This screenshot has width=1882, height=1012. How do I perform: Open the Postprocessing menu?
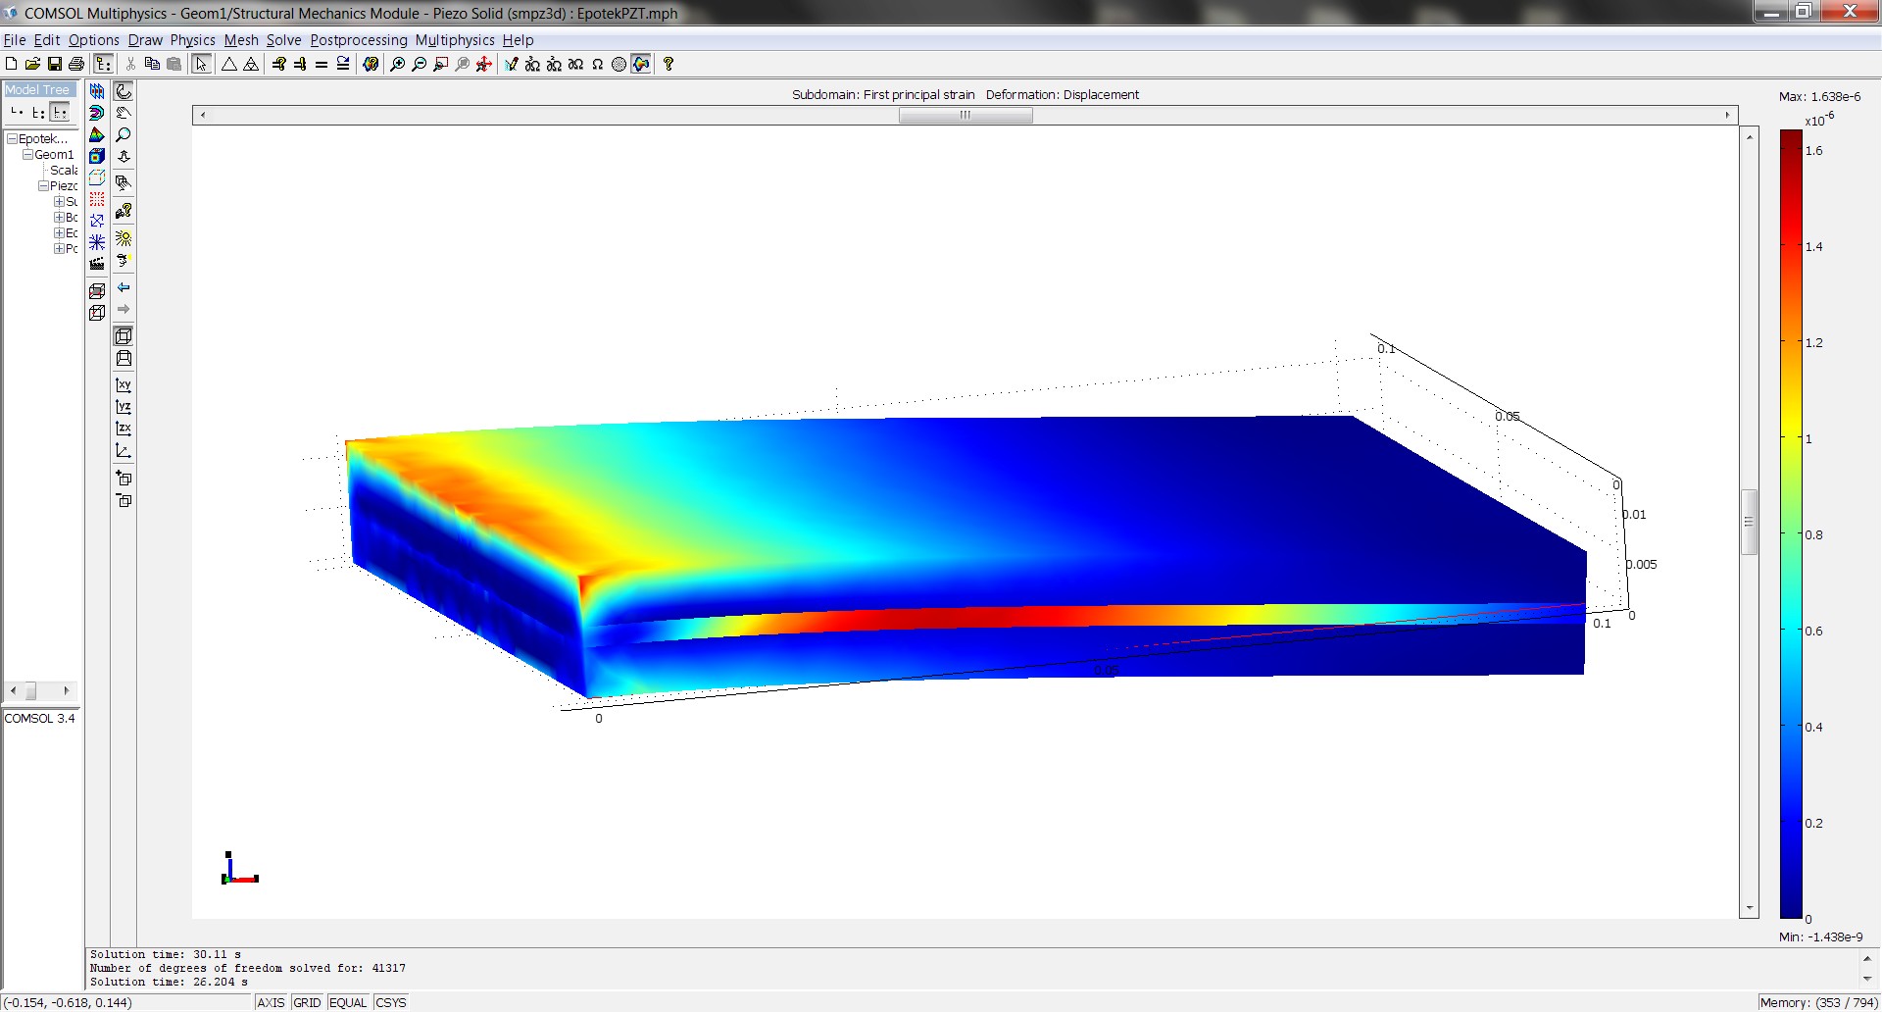coord(359,40)
